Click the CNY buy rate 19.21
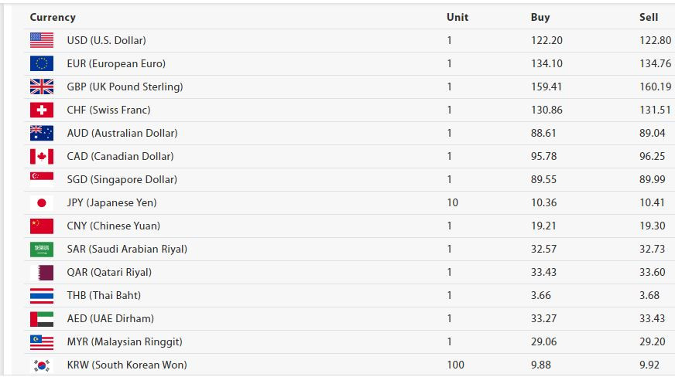 point(543,226)
